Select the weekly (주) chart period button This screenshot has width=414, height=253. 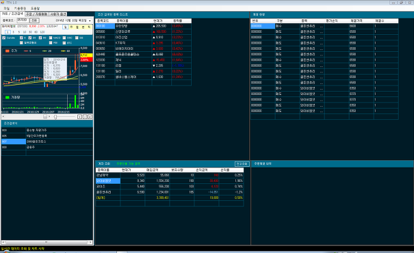coord(71,27)
